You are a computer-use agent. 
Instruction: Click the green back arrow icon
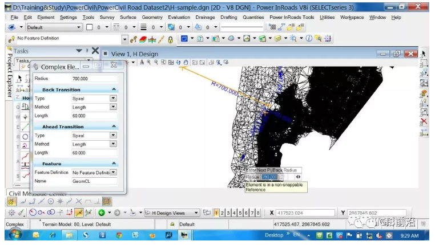pos(102,213)
